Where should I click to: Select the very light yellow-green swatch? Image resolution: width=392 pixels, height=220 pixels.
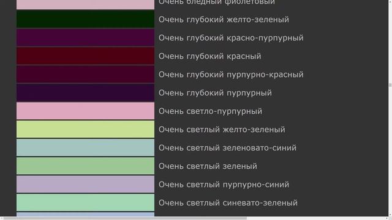(x=86, y=129)
